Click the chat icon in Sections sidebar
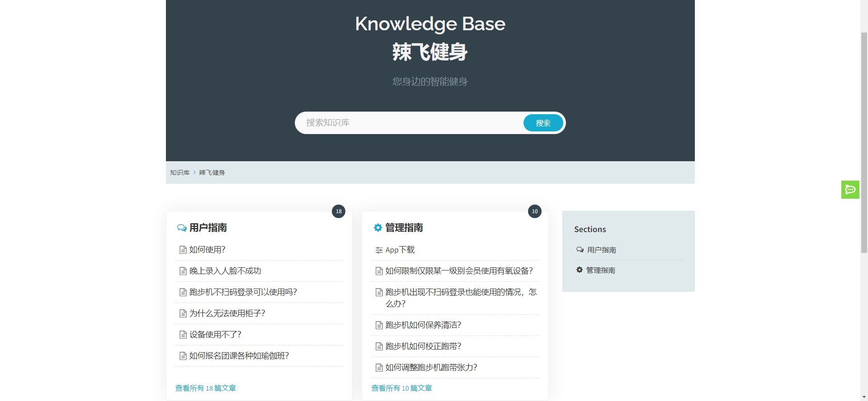 coord(580,250)
